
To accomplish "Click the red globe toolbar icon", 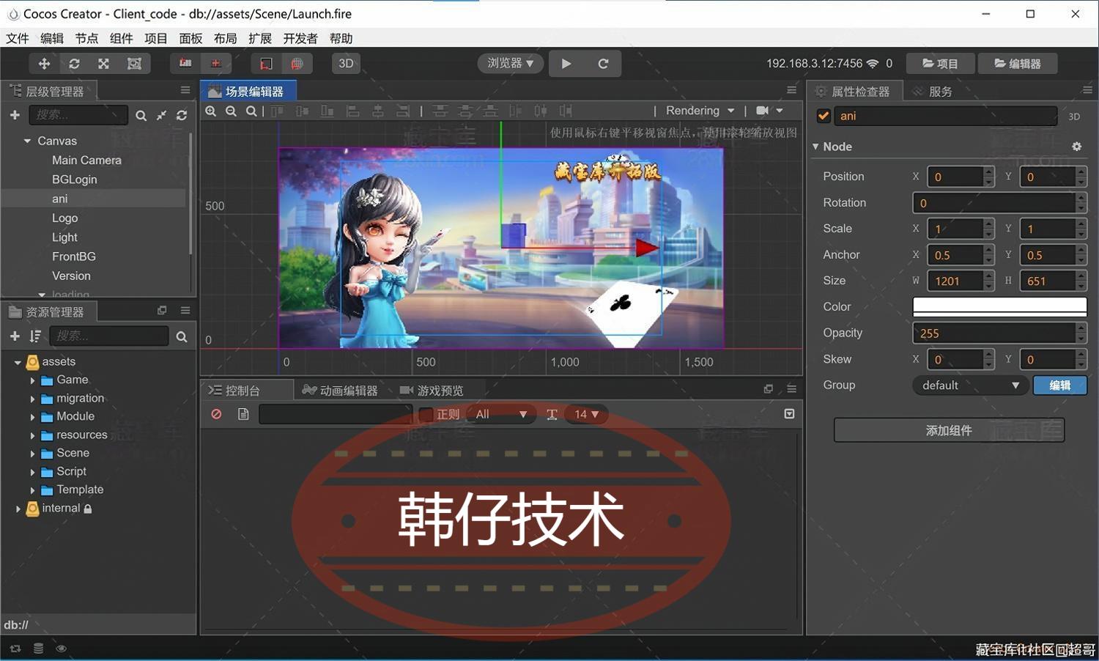I will point(297,64).
